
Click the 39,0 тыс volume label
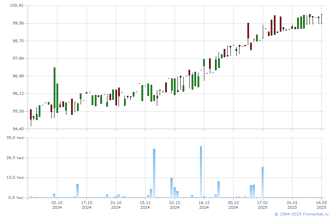click(15, 138)
